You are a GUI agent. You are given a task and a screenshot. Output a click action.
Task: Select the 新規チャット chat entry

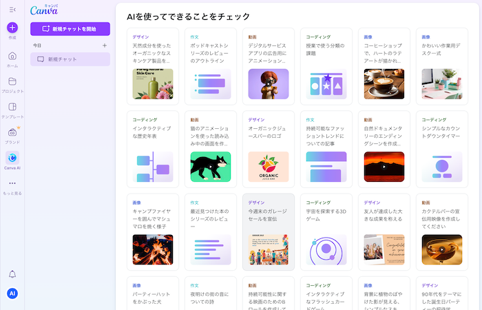[x=70, y=59]
